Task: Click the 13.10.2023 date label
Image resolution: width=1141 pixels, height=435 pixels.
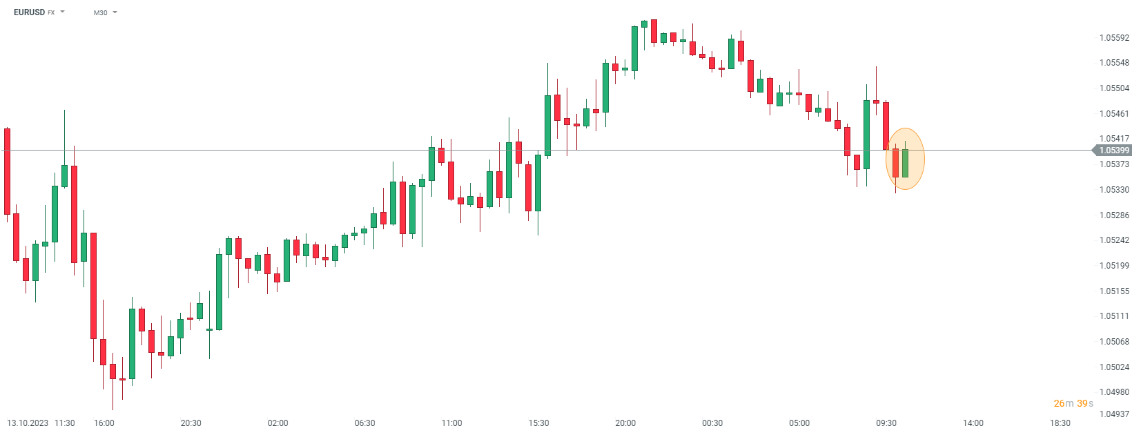Action: (x=28, y=423)
